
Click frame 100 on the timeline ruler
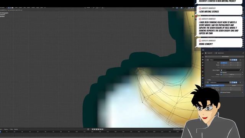pos(77,132)
